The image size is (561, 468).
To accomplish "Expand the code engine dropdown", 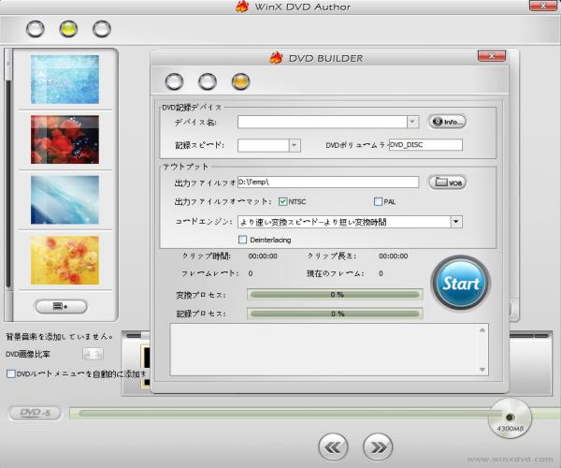I will point(456,222).
